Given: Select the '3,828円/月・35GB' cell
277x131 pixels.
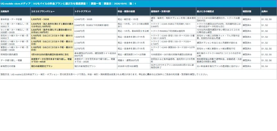Looking at the screenshot, I should tap(52, 19).
